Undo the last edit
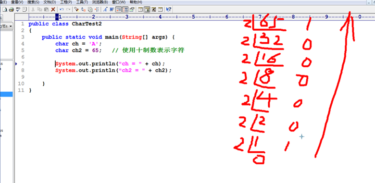Image resolution: width=375 pixels, height=183 pixels. (62, 10)
